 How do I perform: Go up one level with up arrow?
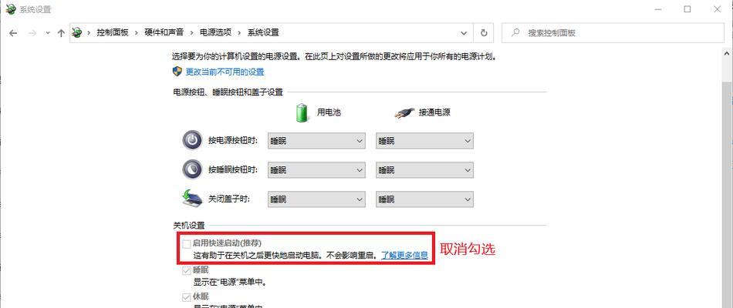(61, 33)
